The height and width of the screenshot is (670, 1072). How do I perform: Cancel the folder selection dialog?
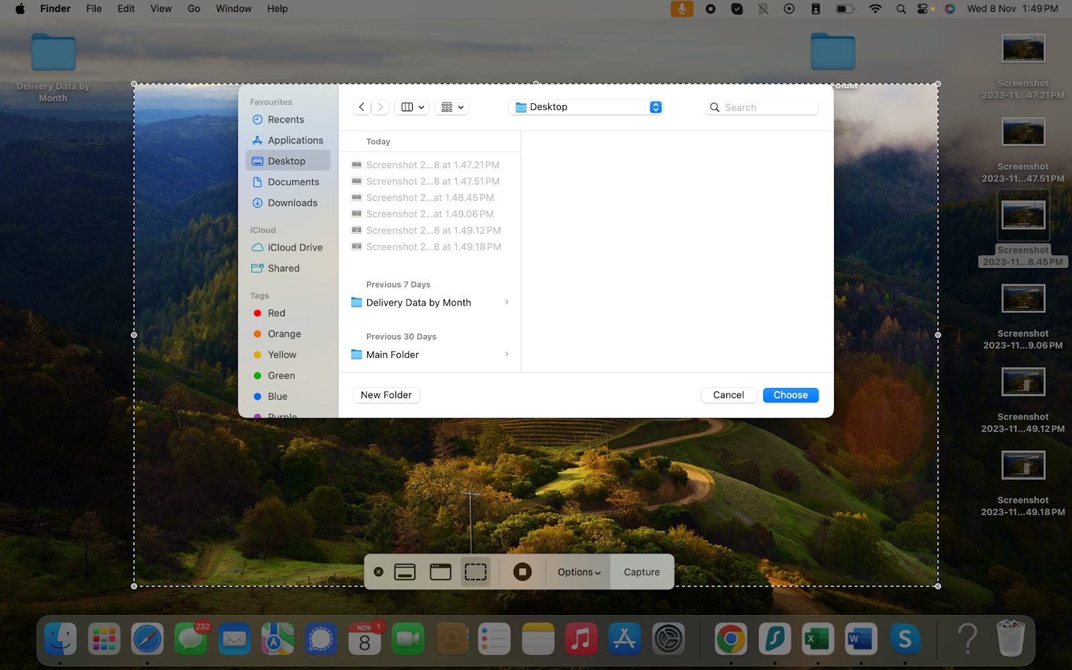click(x=728, y=395)
